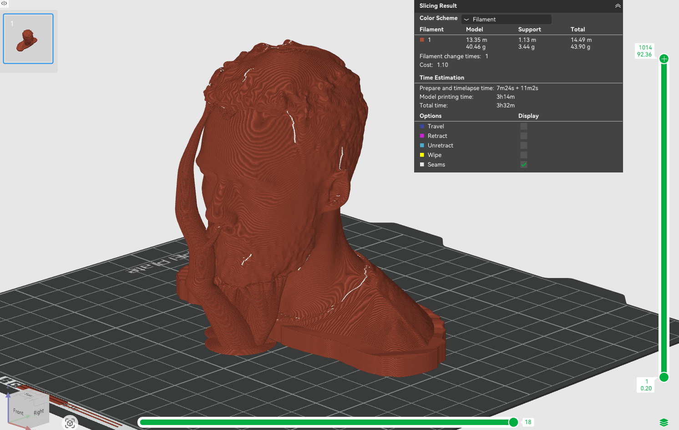
Task: Enable the Retract display checkbox
Action: (x=523, y=136)
